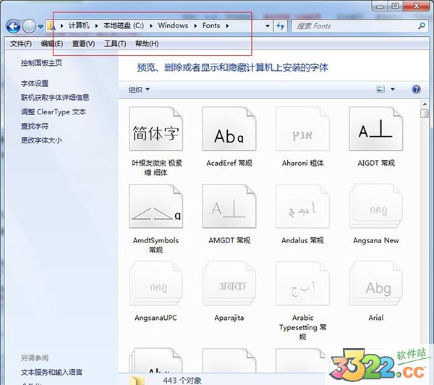
Task: Select the AIGDT 常规 font icon
Action: point(376,129)
